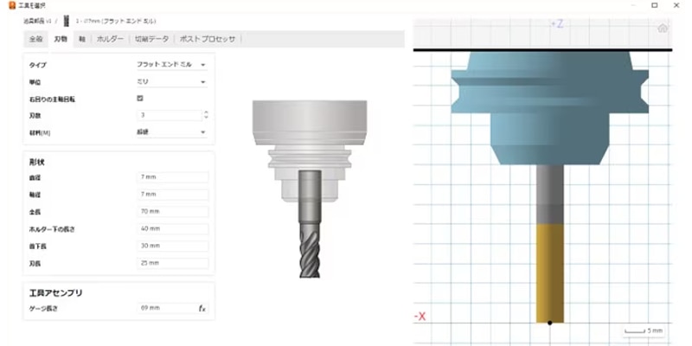Click the ホルダー下の長さ field
Screen dimensions: 692x346
coord(170,229)
